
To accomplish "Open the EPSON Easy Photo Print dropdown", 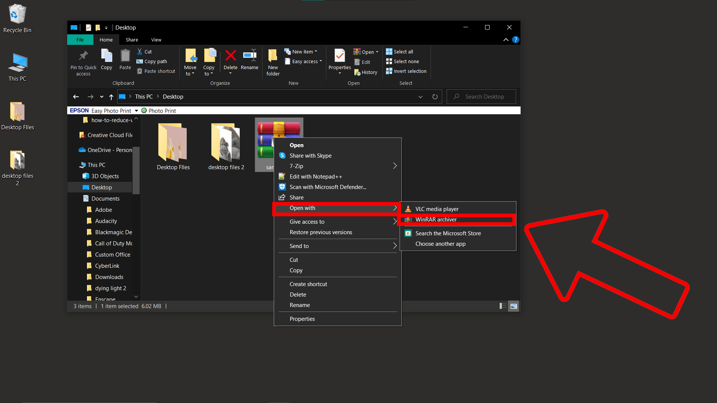I will pos(137,111).
